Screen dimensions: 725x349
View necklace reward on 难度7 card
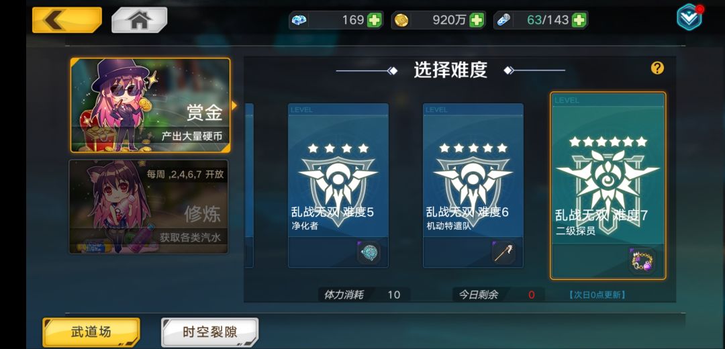click(642, 261)
